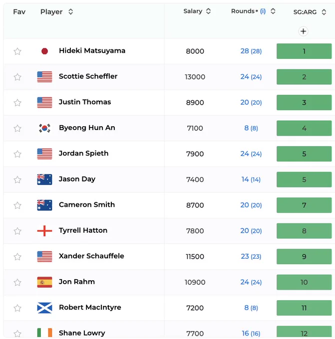Click the Spain flag beside Jon Rahm
335x339 pixels.
click(x=44, y=282)
